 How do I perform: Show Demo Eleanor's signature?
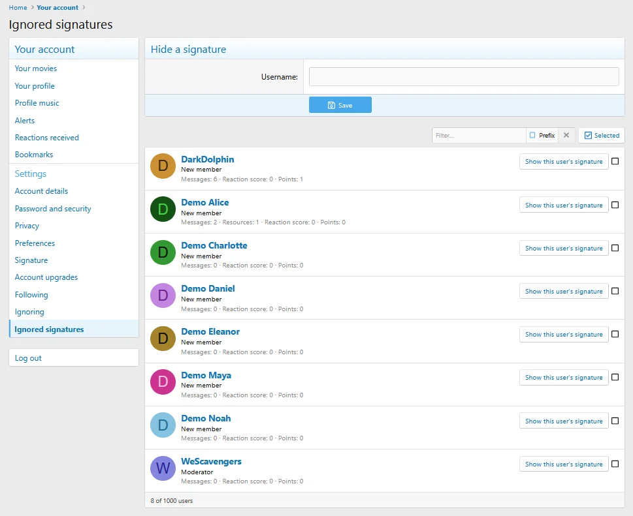(564, 335)
